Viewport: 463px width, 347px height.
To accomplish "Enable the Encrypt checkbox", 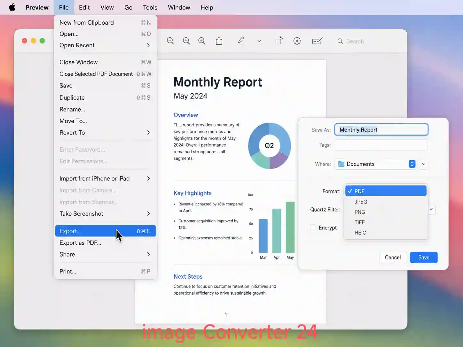I will coord(313,227).
